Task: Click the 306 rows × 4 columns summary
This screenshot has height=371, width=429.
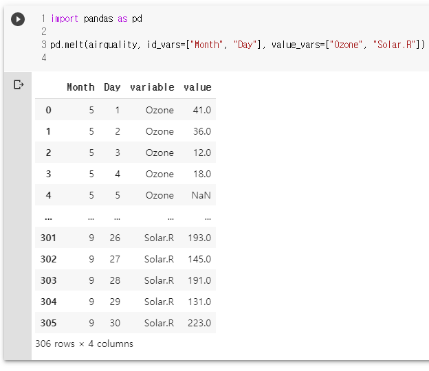Action: click(x=85, y=344)
